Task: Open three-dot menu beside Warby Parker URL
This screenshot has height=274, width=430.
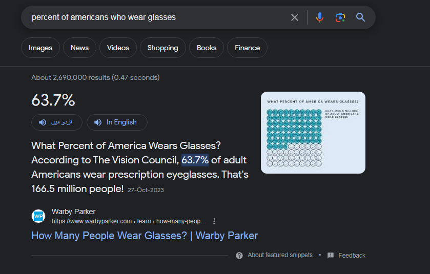Action: (x=214, y=221)
